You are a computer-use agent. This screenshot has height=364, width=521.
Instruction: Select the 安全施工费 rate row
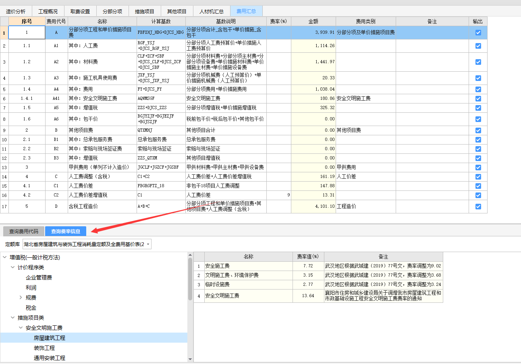click(x=318, y=266)
